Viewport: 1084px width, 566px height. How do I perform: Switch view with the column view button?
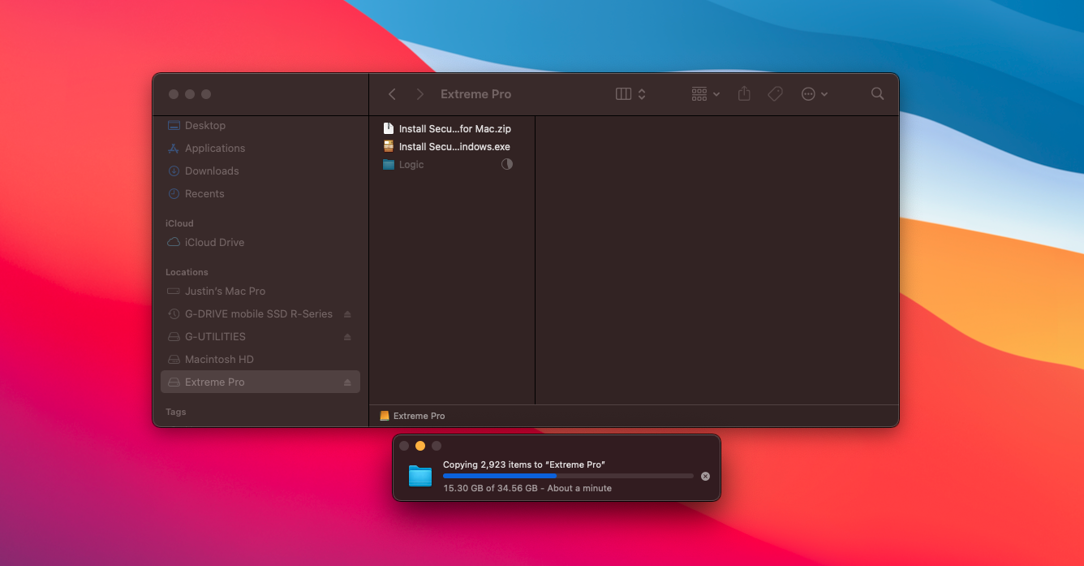tap(623, 94)
